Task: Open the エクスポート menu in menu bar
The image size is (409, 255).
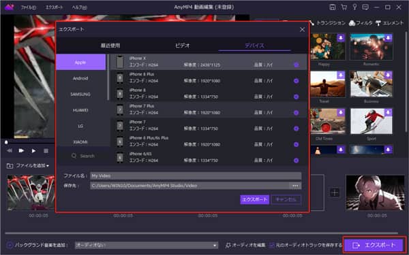Action: click(x=54, y=7)
